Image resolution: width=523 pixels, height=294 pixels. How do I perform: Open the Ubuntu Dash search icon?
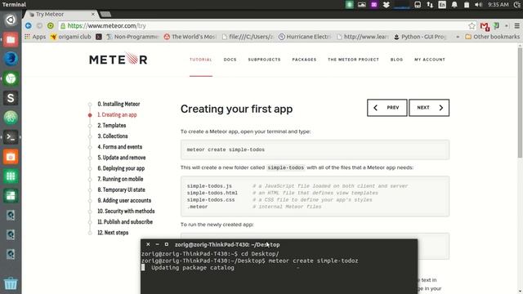coord(11,20)
